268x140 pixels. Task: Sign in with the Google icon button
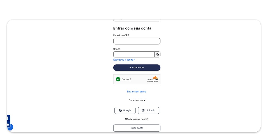[125, 110]
